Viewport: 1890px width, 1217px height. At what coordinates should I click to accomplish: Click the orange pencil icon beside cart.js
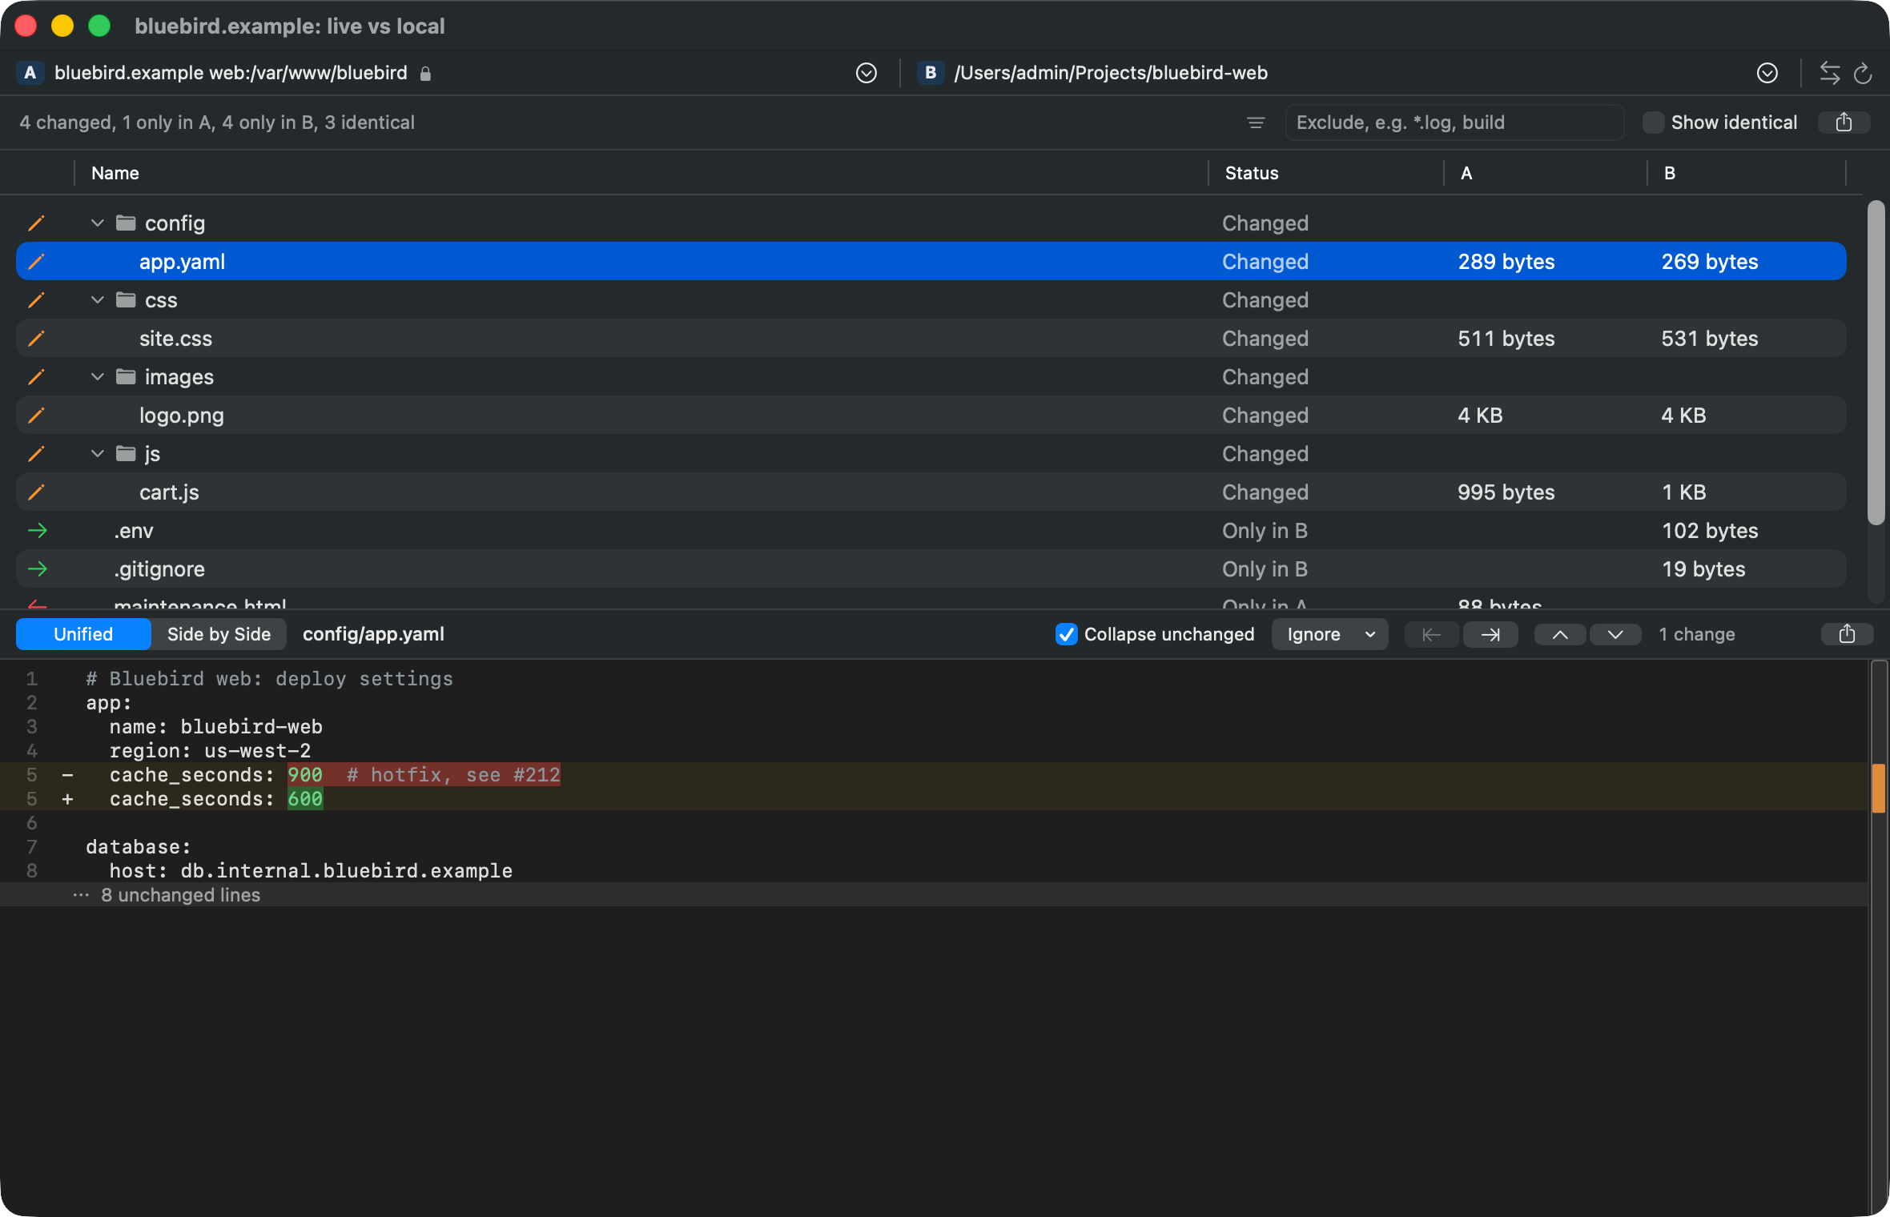point(36,492)
